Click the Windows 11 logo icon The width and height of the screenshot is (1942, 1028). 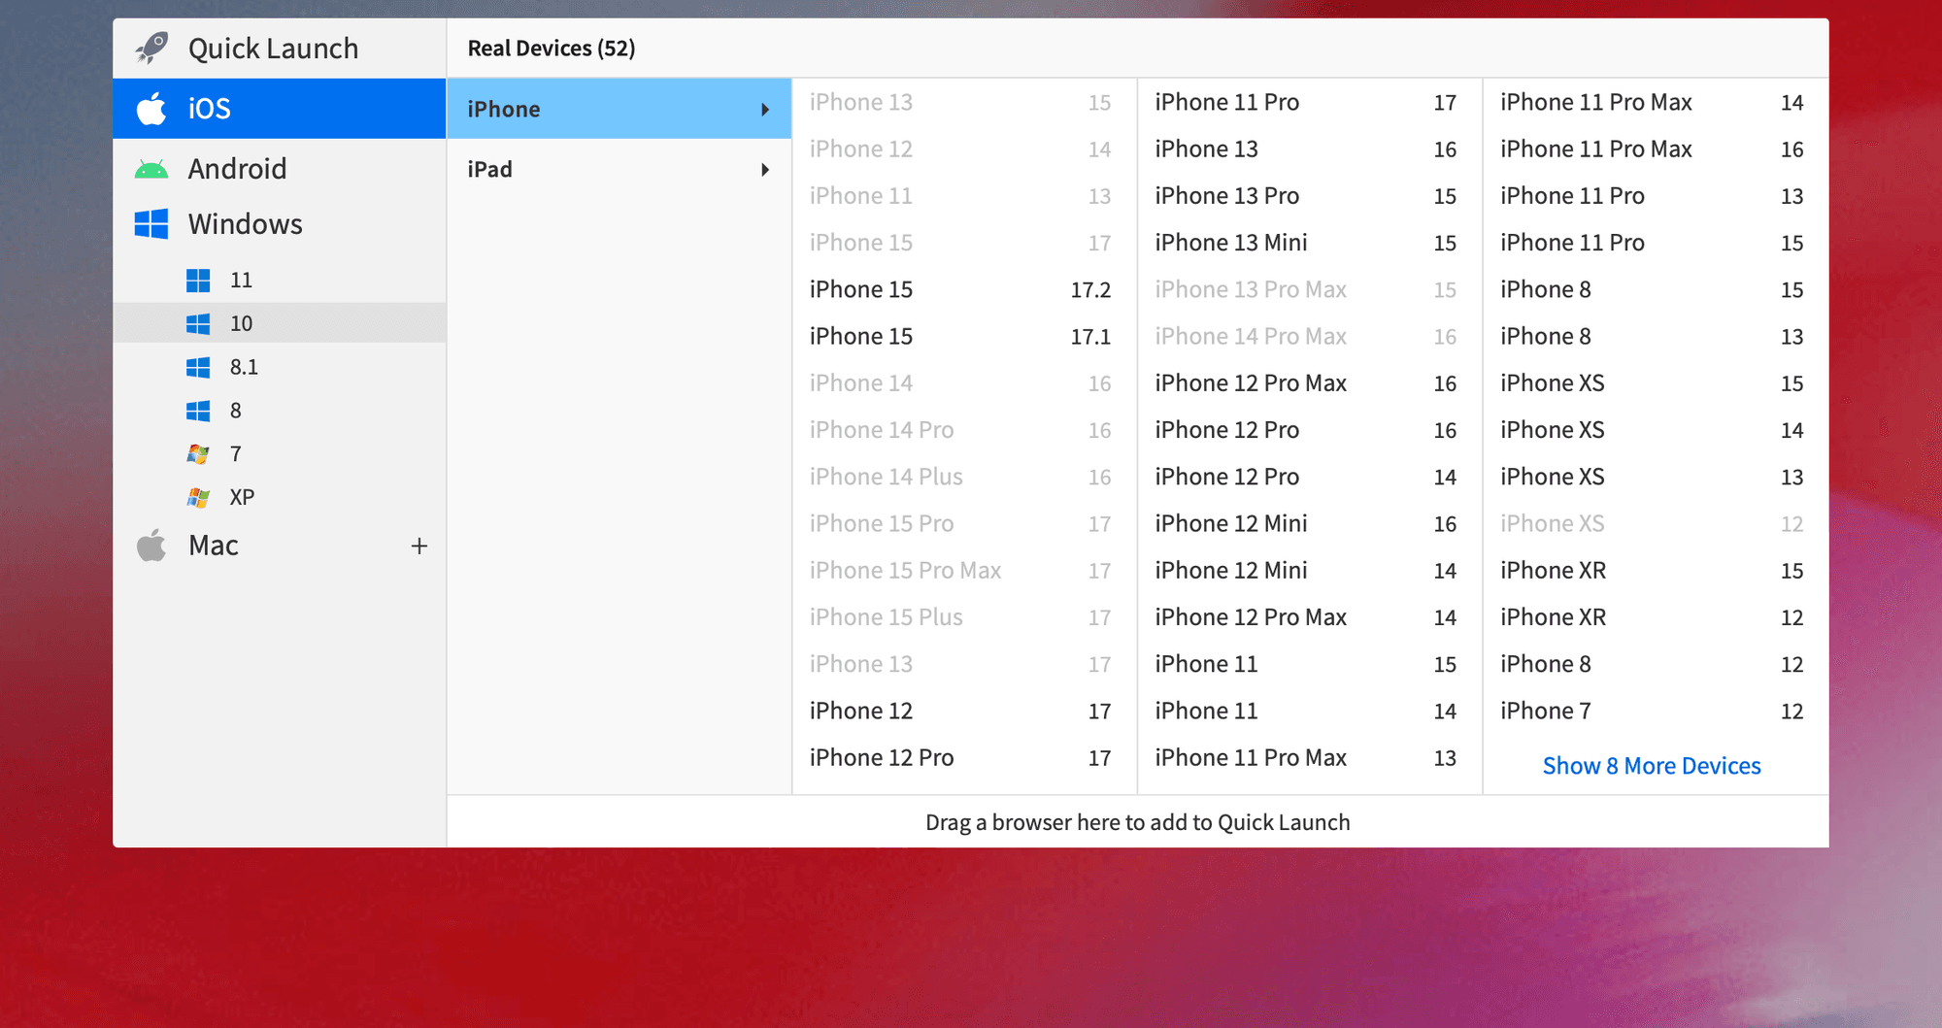(x=198, y=281)
